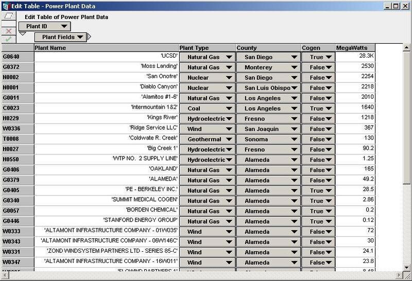The image size is (412, 281).
Task: Toggle Cogen value for OAKLAND row
Action: pos(318,170)
